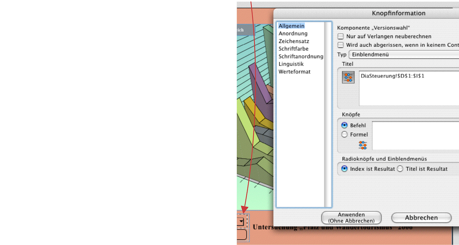
Task: Choose Zeichensatz from the list
Action: pos(294,41)
